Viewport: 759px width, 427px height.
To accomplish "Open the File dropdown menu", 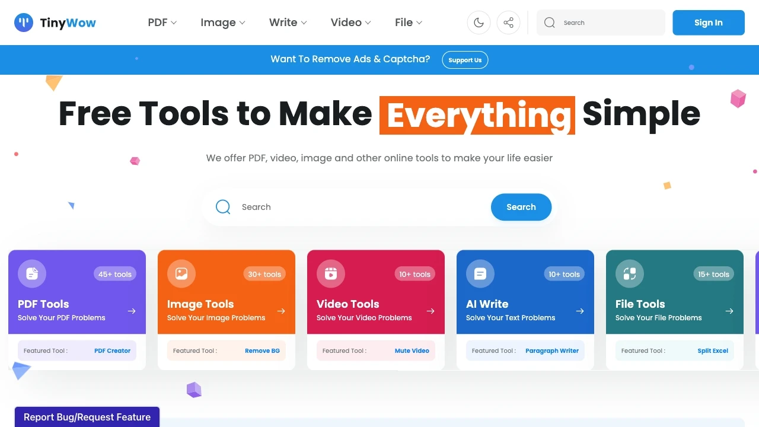I will tap(407, 22).
